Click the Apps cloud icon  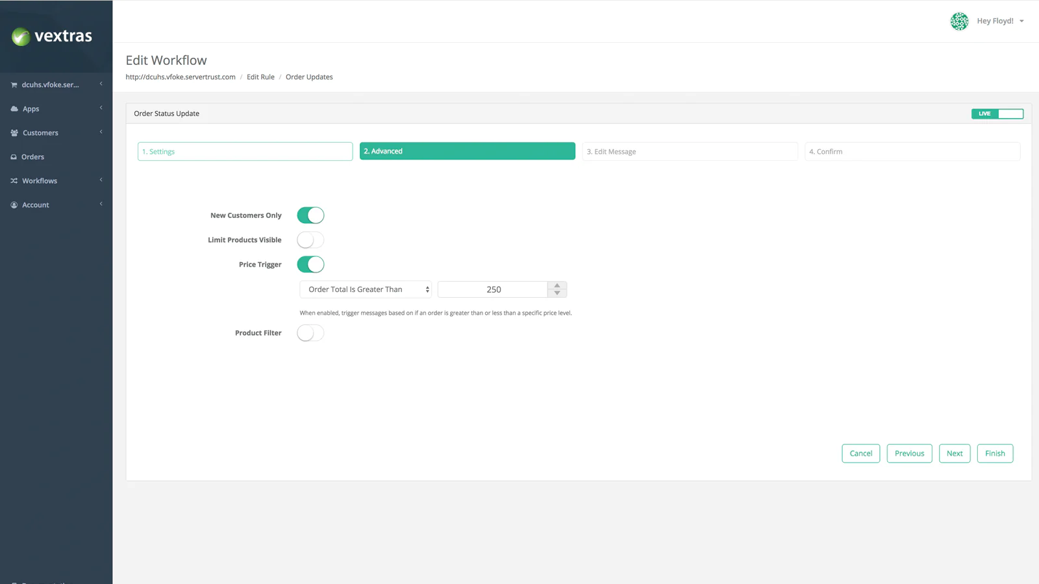[x=14, y=109]
